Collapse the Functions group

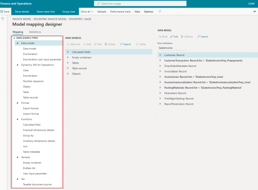[x=17, y=119]
